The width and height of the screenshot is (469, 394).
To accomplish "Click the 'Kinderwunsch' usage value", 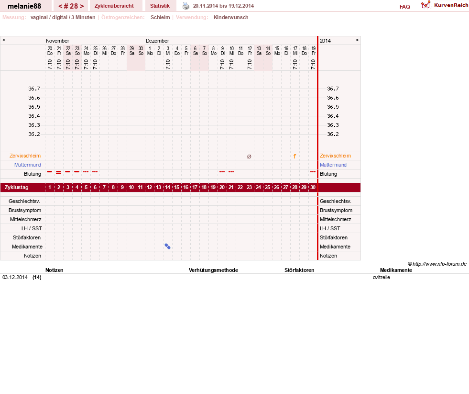I will coord(231,17).
